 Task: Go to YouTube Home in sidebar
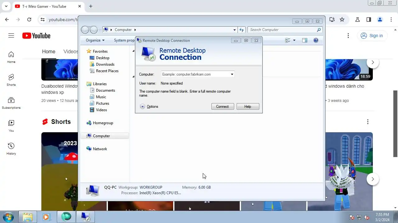[x=11, y=57]
